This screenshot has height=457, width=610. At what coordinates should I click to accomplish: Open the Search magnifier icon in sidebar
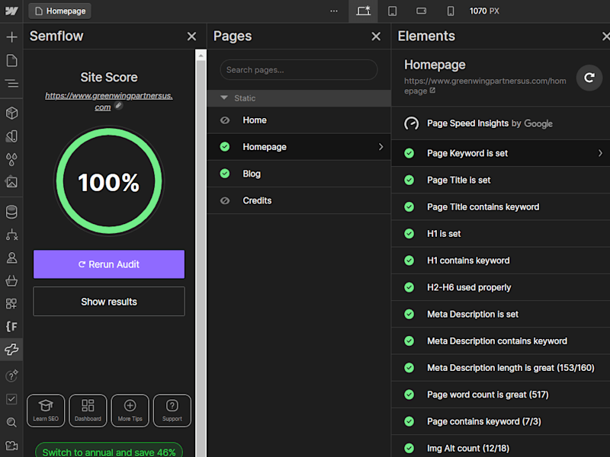point(11,422)
